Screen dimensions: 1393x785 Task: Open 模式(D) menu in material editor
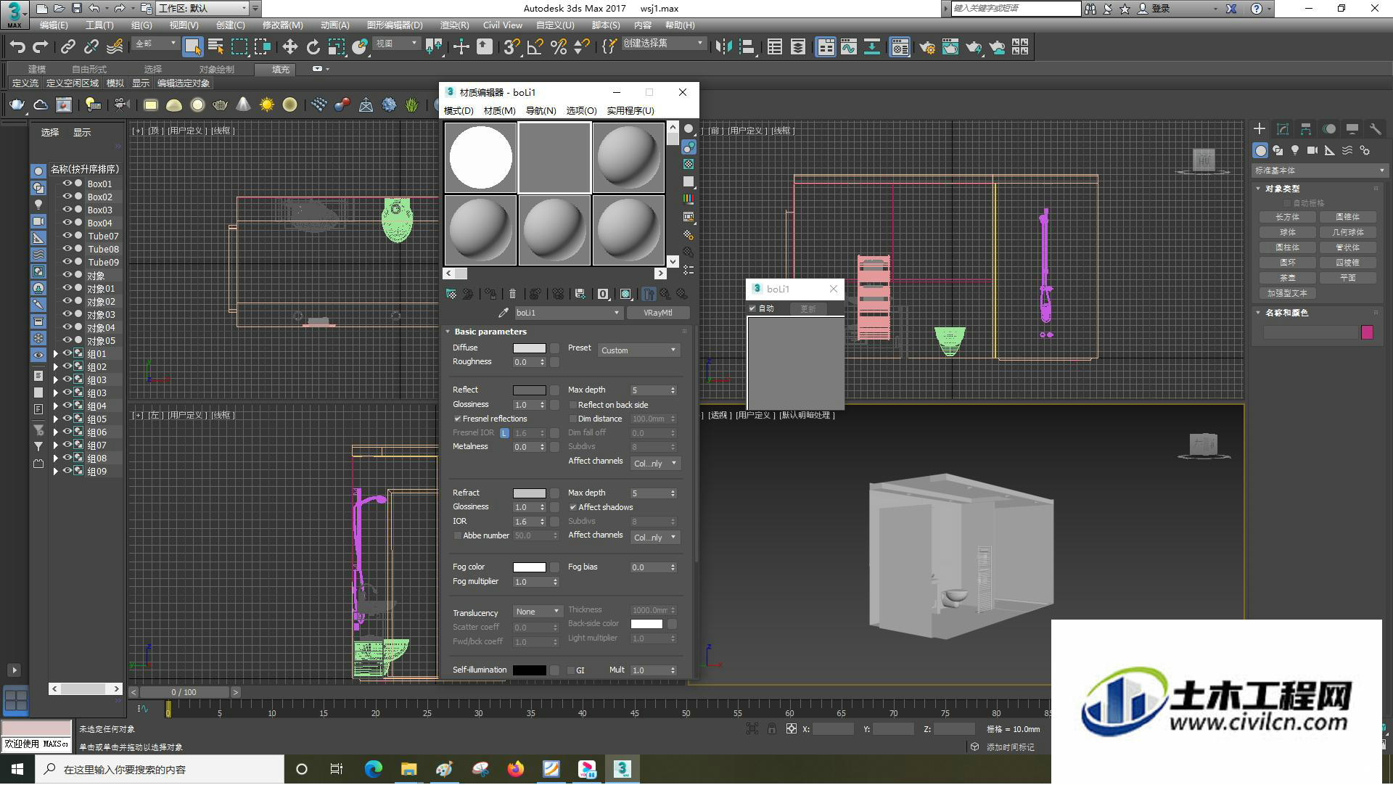tap(459, 111)
